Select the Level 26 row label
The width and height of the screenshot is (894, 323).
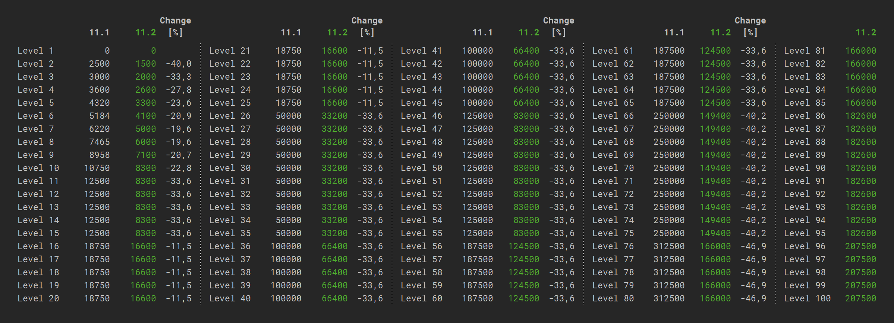[230, 116]
